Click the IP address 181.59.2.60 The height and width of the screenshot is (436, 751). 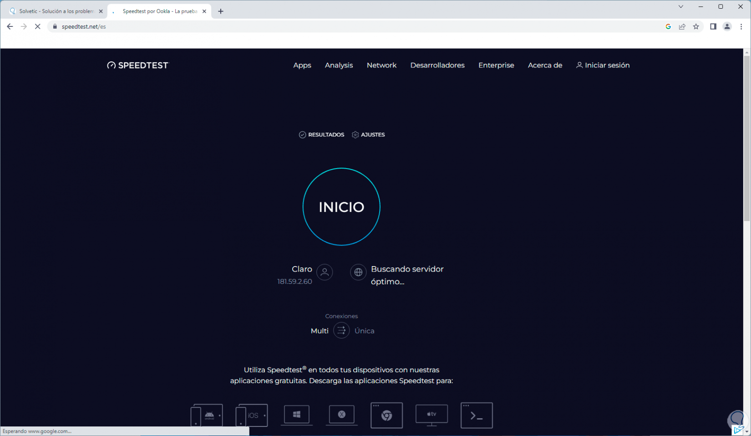(294, 282)
